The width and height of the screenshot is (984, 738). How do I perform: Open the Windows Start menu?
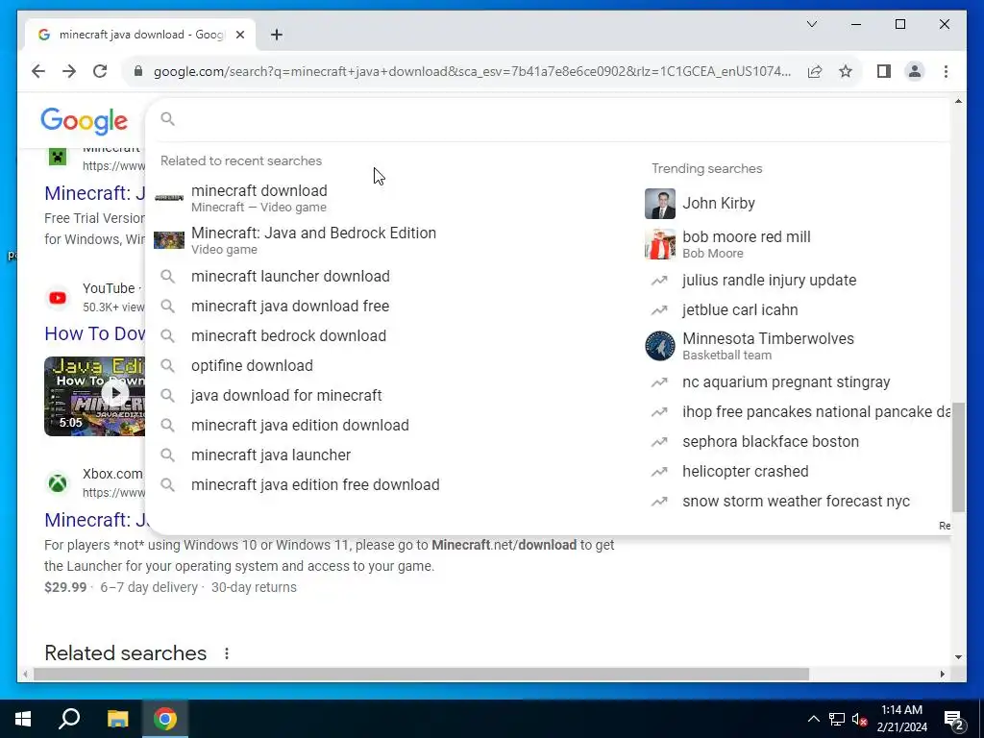click(23, 719)
